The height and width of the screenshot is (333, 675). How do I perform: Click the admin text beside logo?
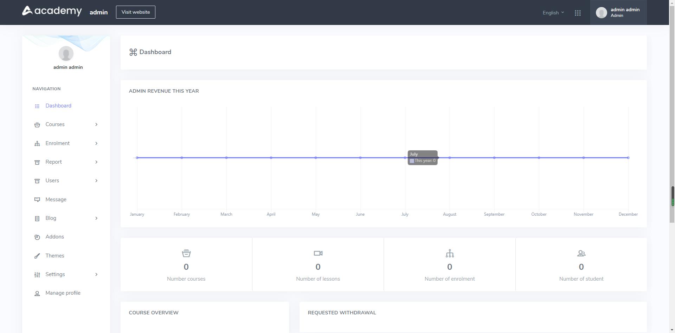98,12
